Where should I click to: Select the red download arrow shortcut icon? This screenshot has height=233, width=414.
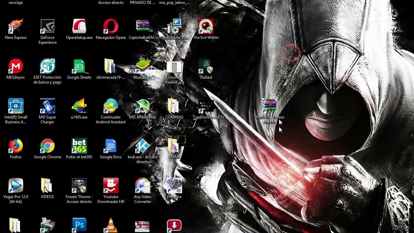(174, 226)
